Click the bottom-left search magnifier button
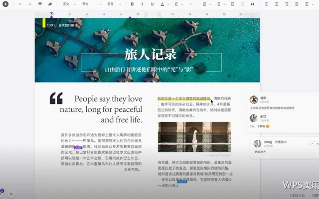This screenshot has width=319, height=199. click(11, 194)
